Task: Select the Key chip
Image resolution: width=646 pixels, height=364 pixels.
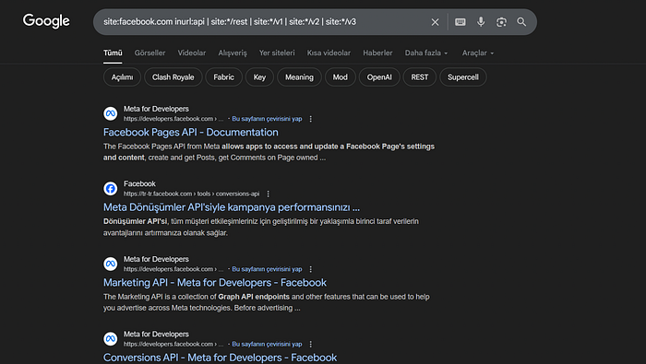Action: [x=259, y=77]
